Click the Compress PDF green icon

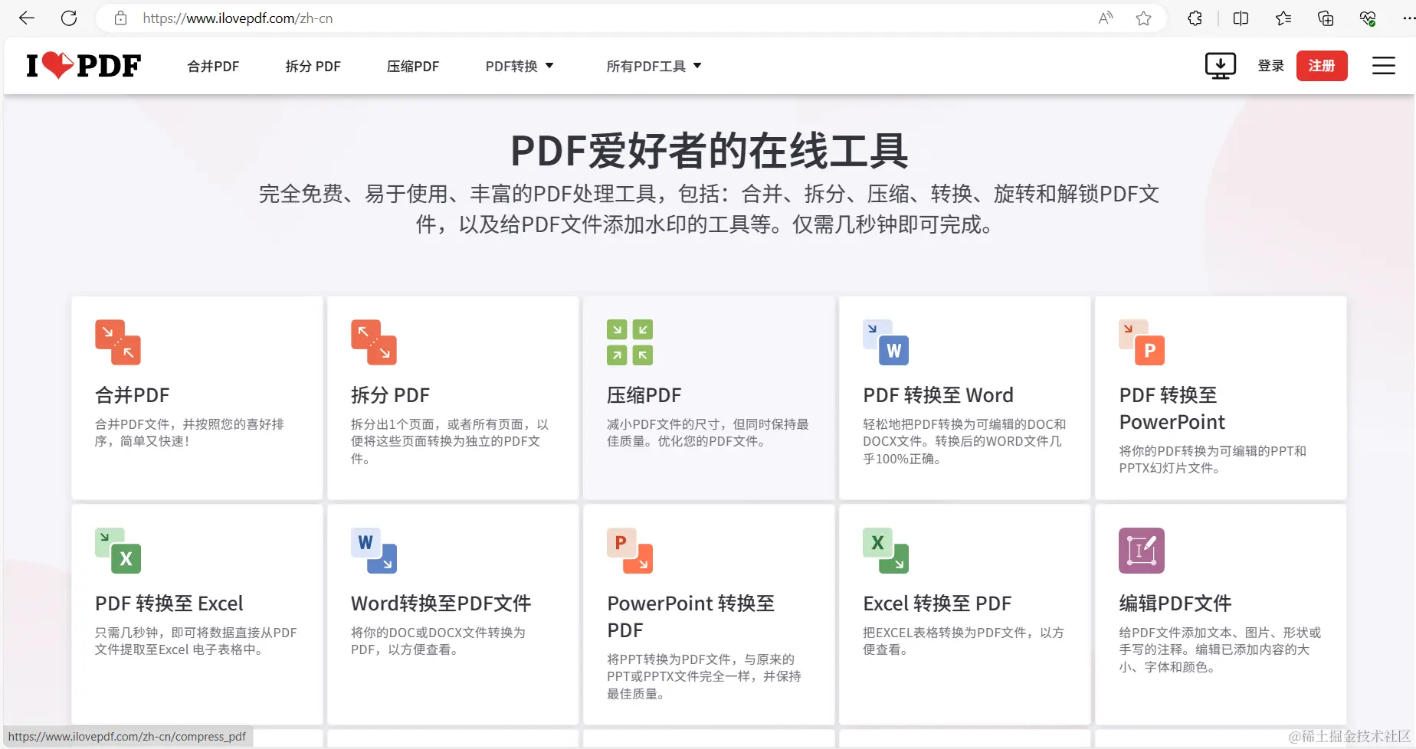tap(630, 342)
